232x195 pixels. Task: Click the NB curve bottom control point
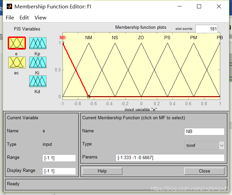coord(89,97)
